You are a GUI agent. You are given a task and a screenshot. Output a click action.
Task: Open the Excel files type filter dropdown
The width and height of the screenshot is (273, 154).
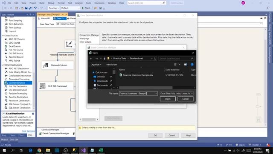(177, 94)
